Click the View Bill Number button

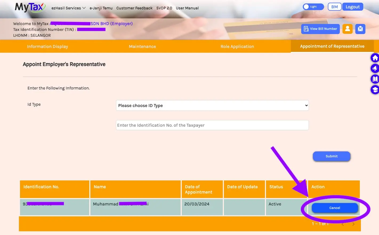pyautogui.click(x=320, y=29)
